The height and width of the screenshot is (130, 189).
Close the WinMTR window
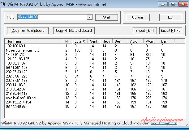point(183,4)
